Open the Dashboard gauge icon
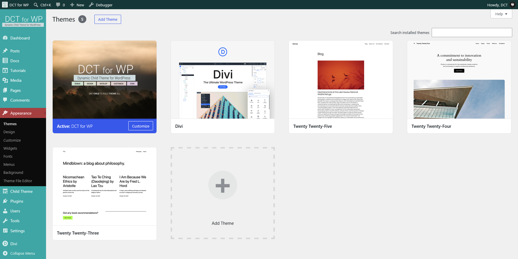This screenshot has height=259, width=518. [x=5, y=38]
